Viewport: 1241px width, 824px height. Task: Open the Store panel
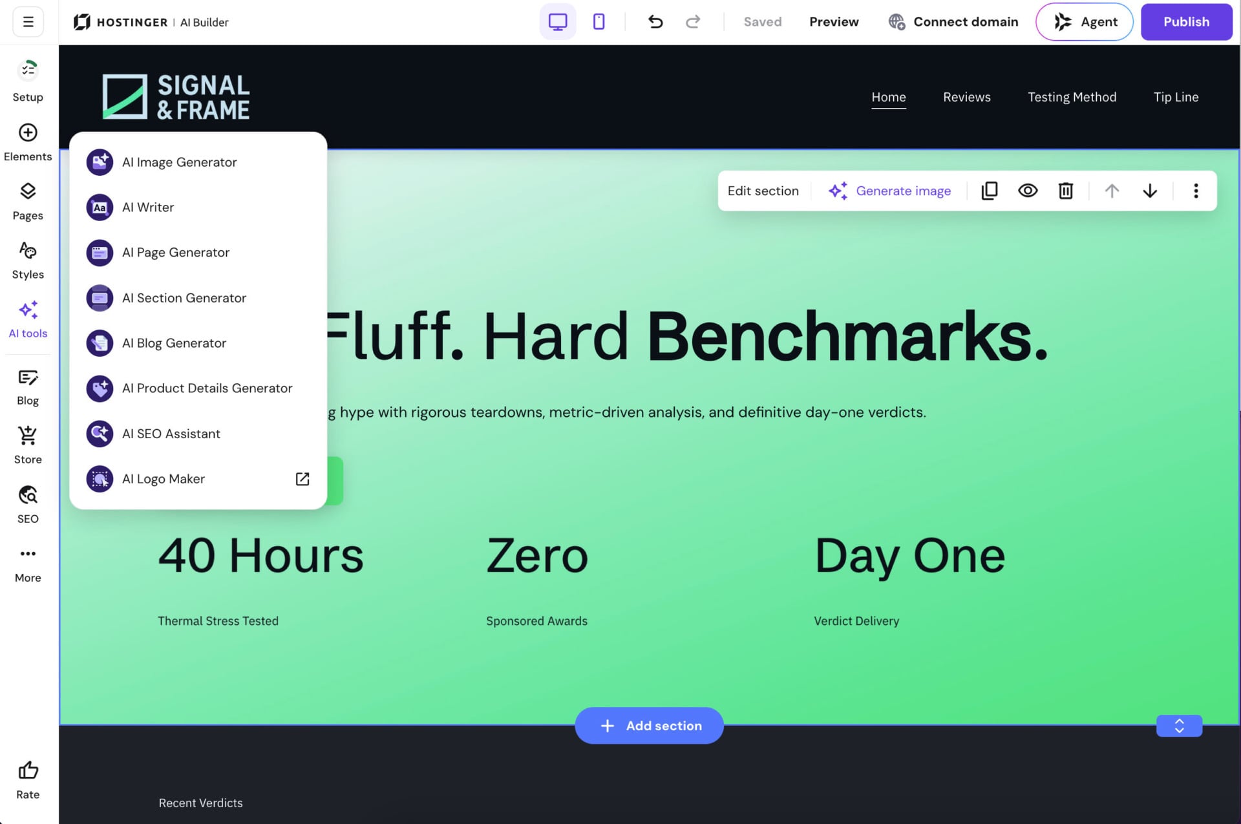(x=28, y=445)
